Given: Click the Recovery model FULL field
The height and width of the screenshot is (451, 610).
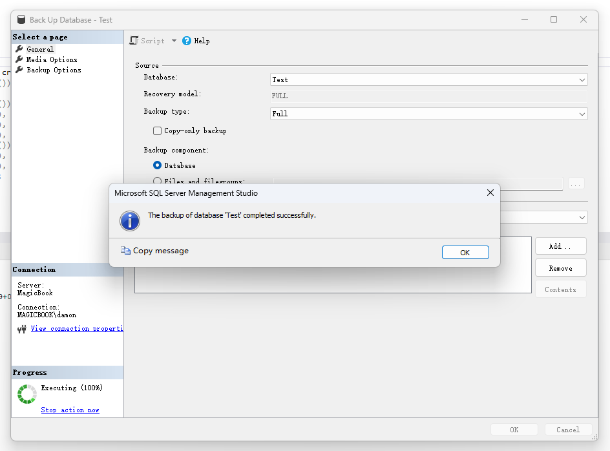Looking at the screenshot, I should (x=428, y=96).
